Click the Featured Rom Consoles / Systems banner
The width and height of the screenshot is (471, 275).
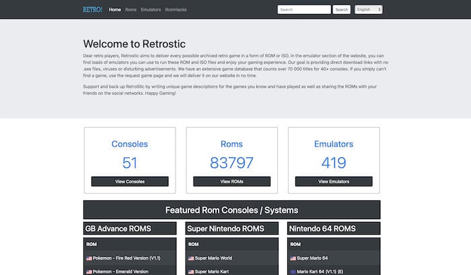coord(231,210)
